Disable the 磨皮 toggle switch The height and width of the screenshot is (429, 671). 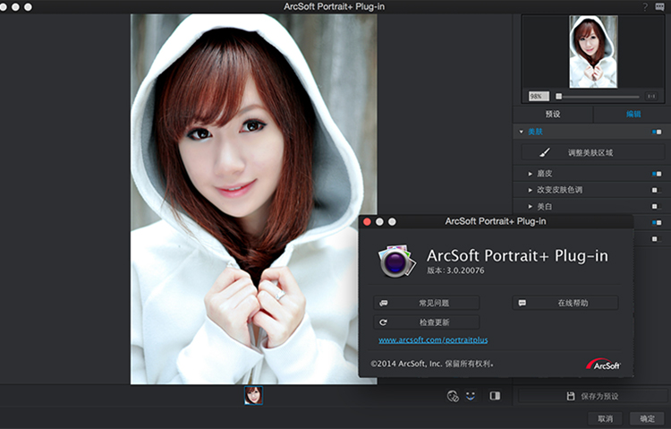657,174
